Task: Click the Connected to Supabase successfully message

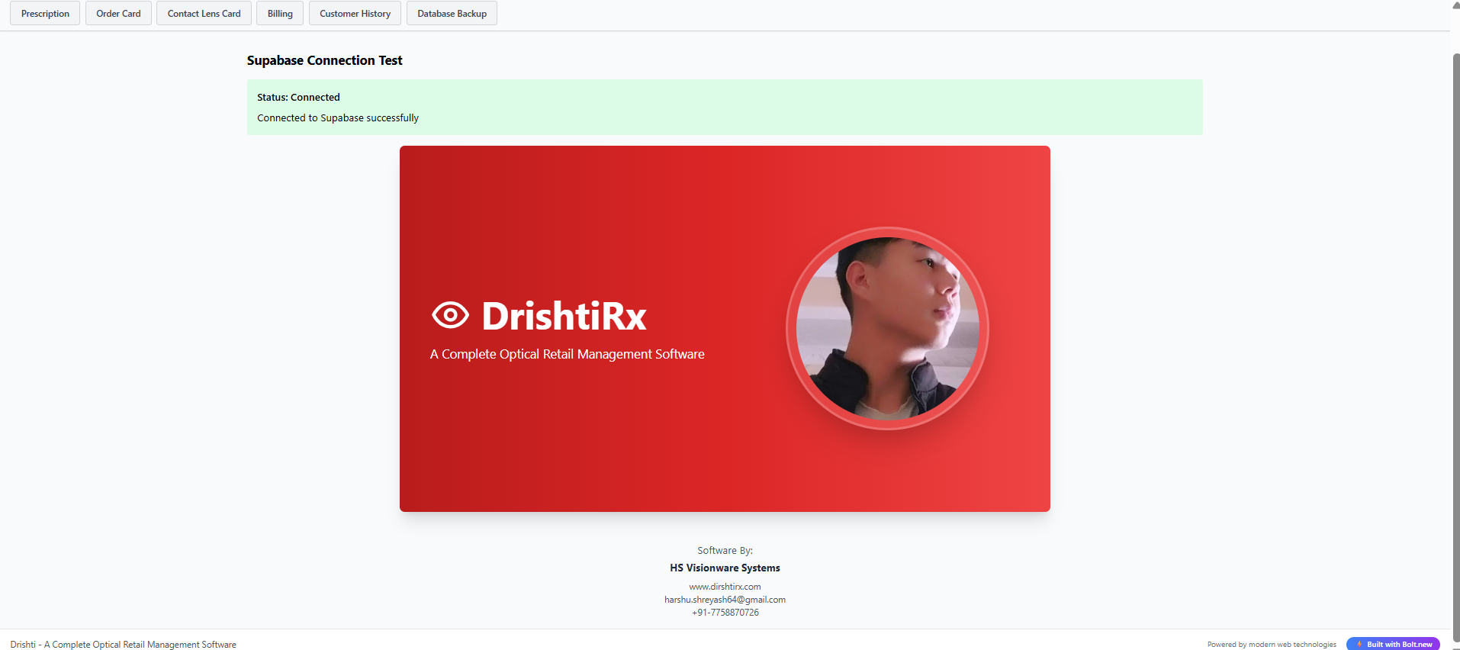Action: (338, 117)
